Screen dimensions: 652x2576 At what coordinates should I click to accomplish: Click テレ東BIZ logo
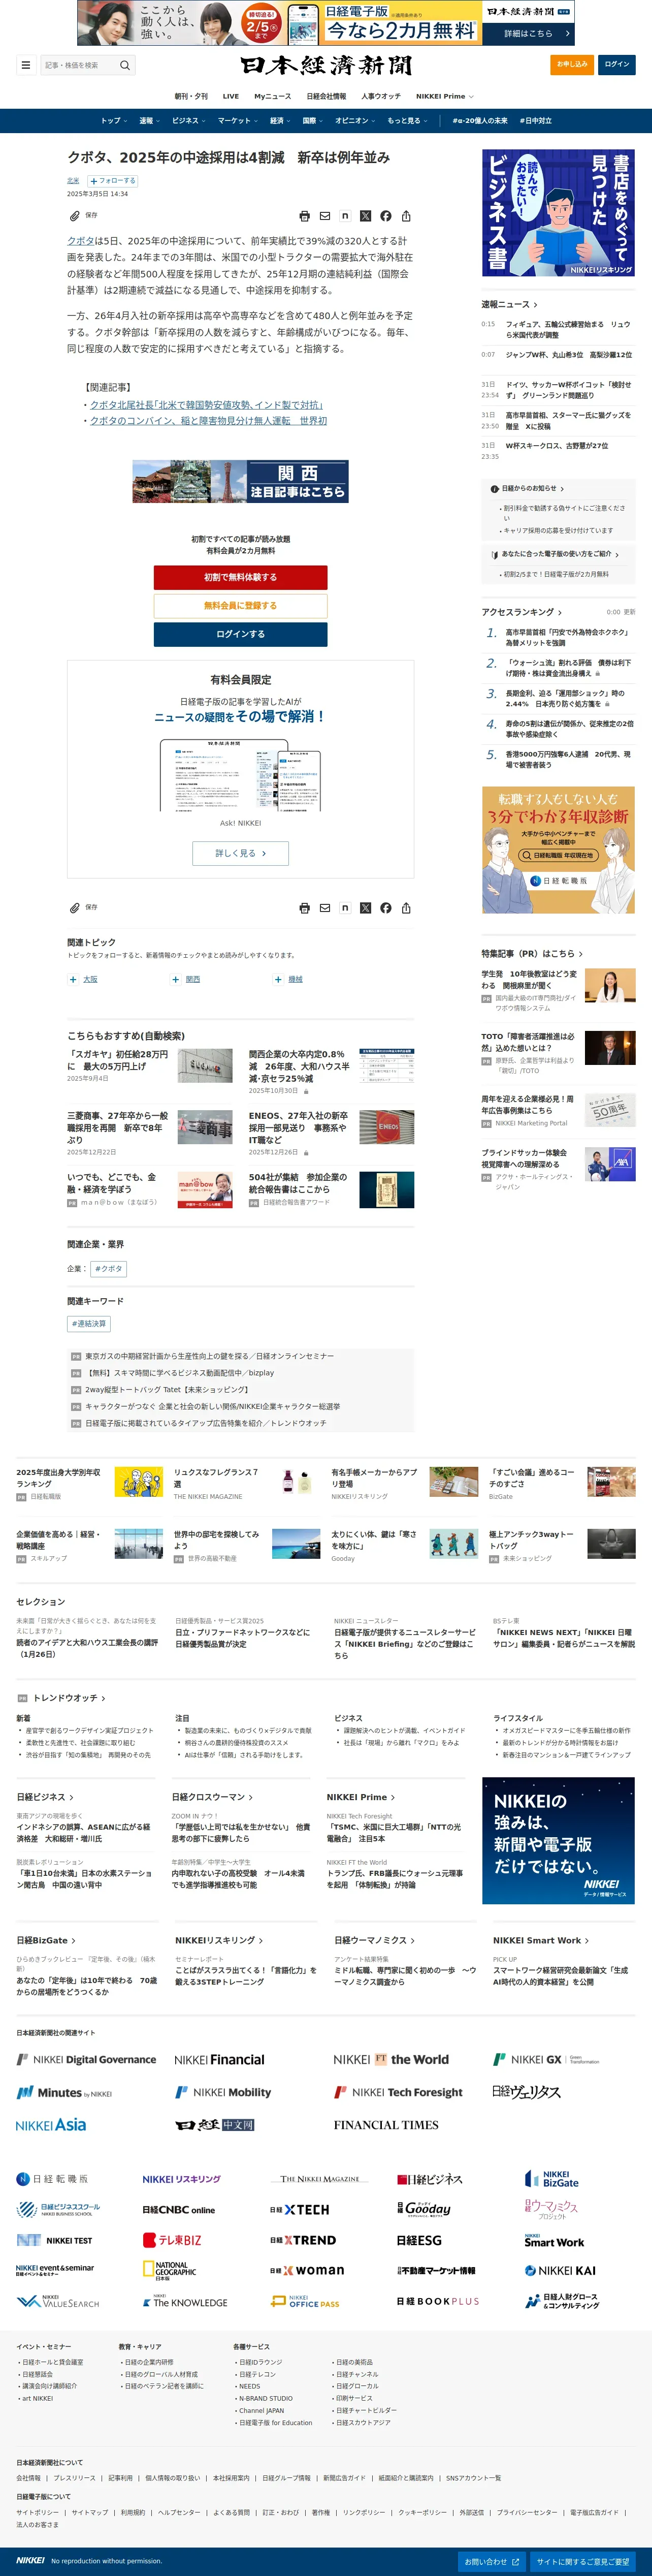click(172, 2240)
